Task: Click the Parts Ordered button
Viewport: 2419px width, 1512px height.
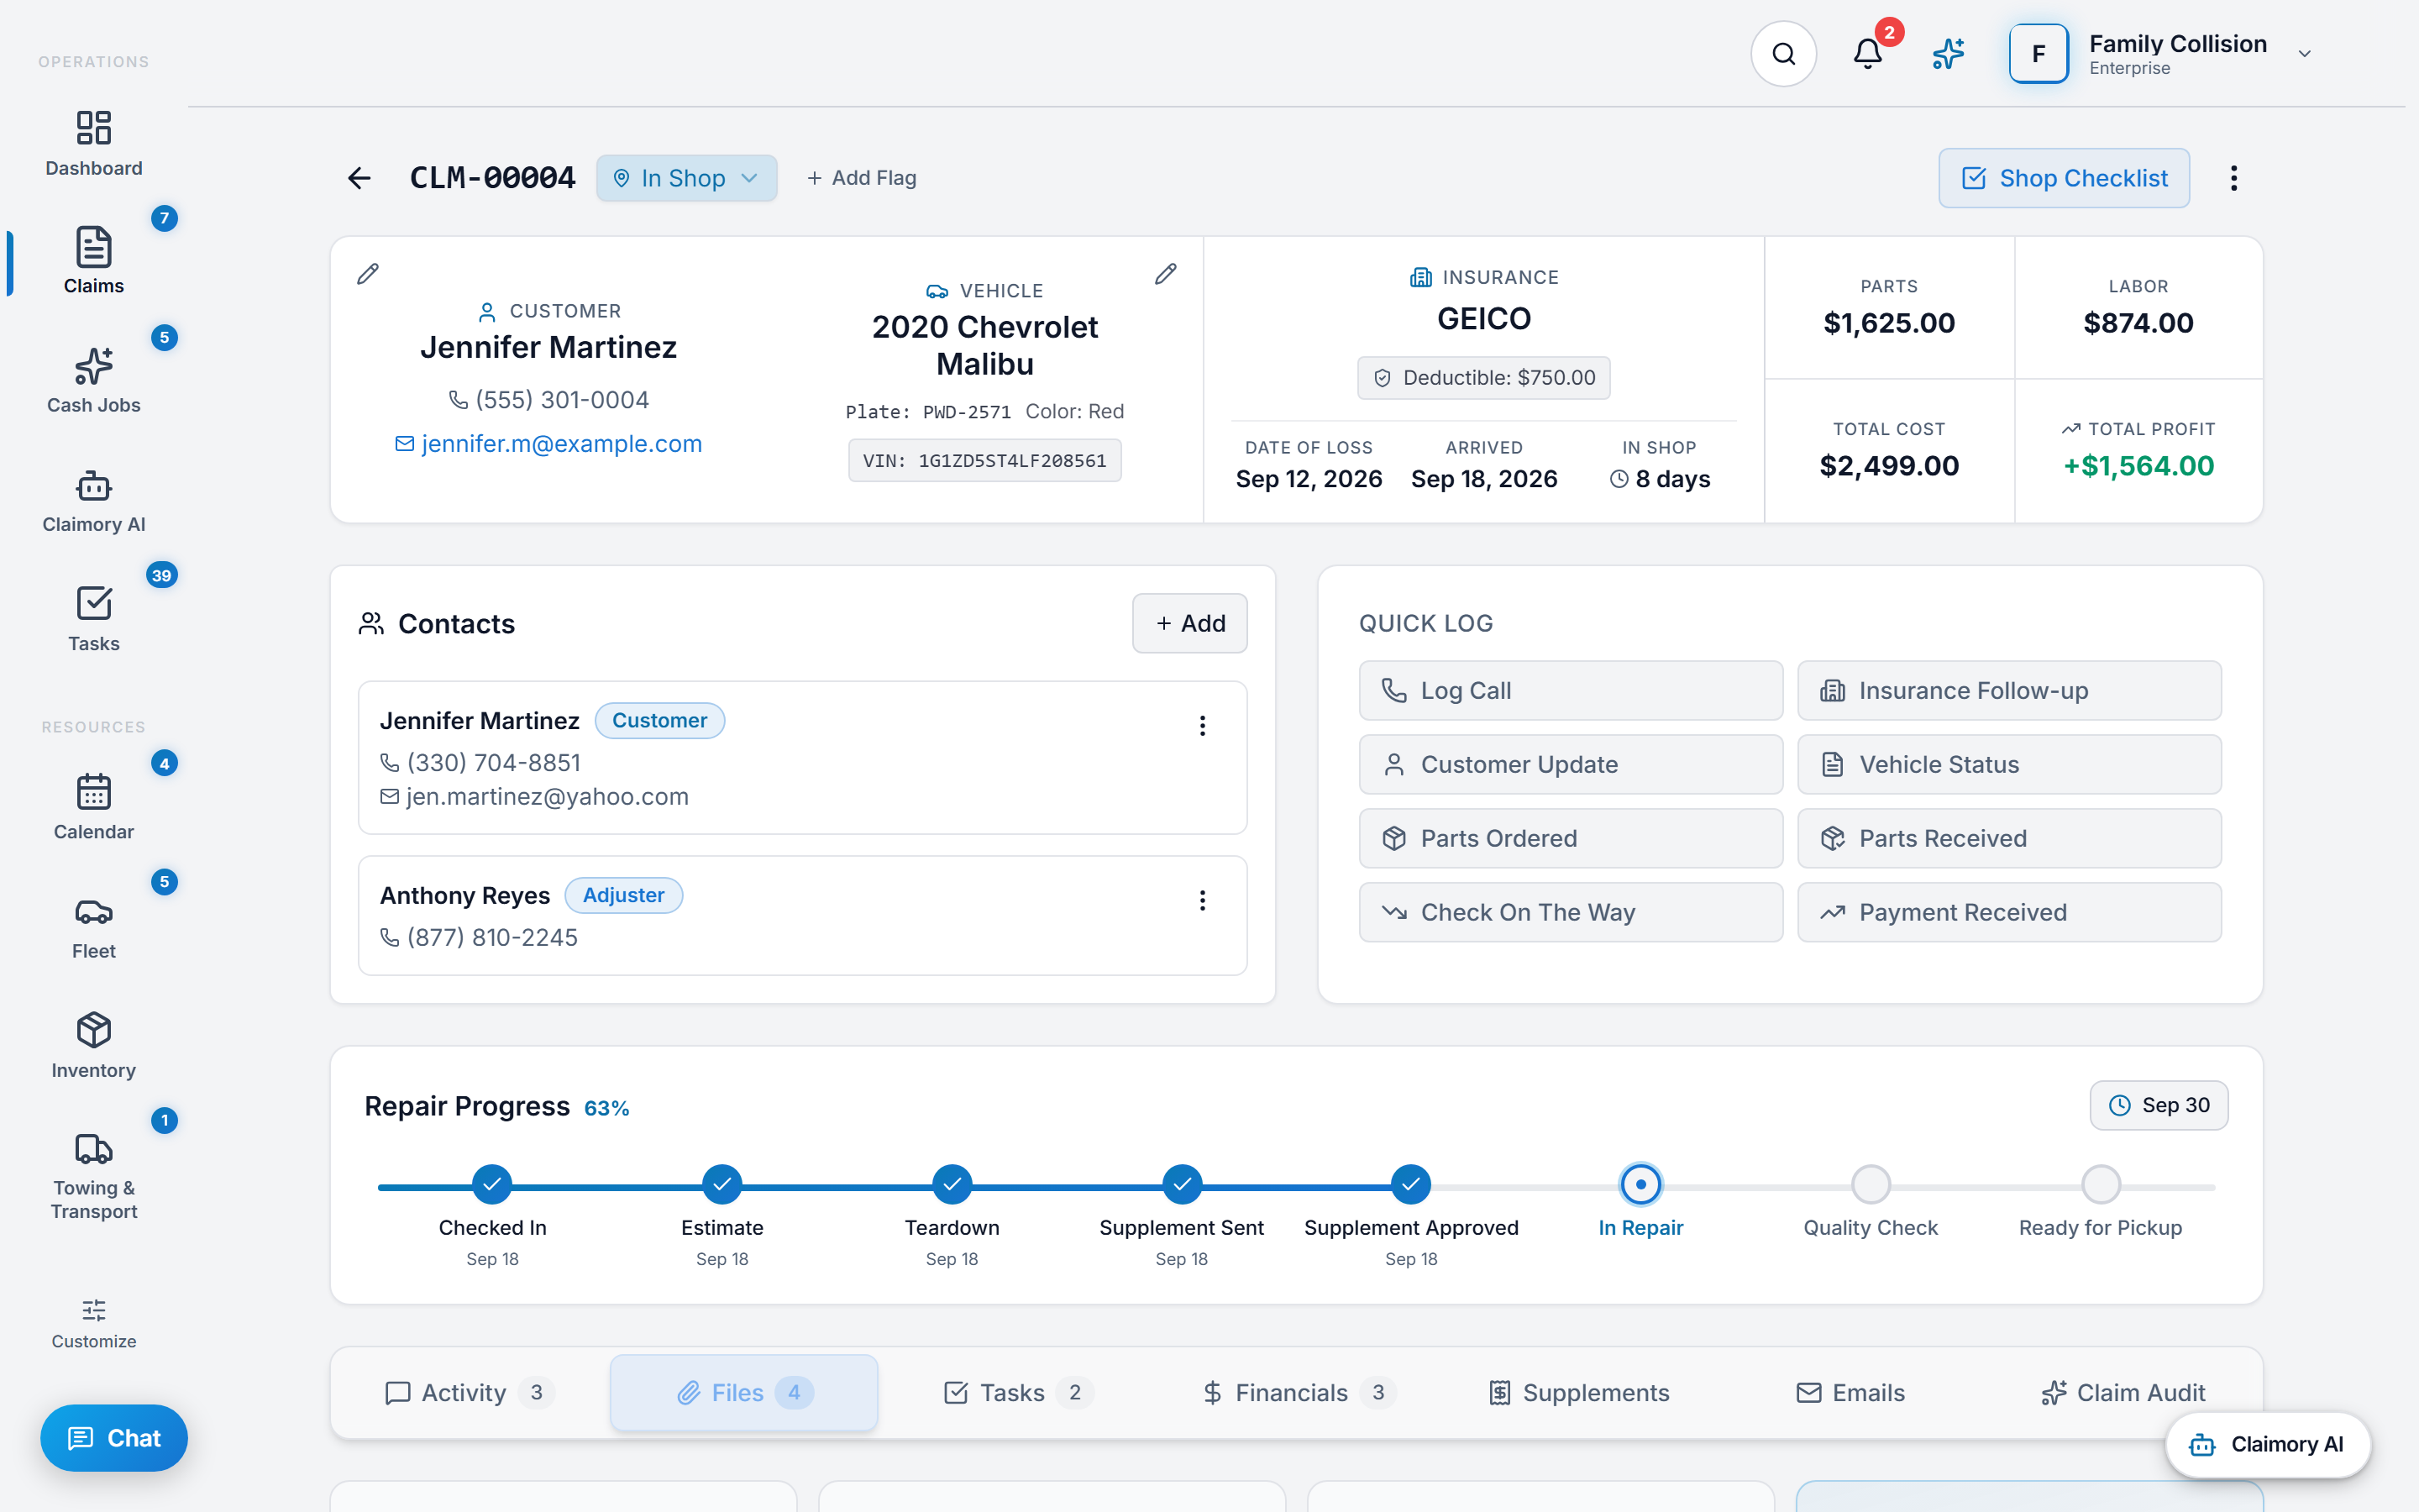Action: point(1571,838)
